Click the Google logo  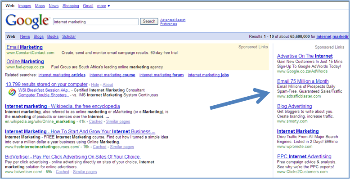27,22
